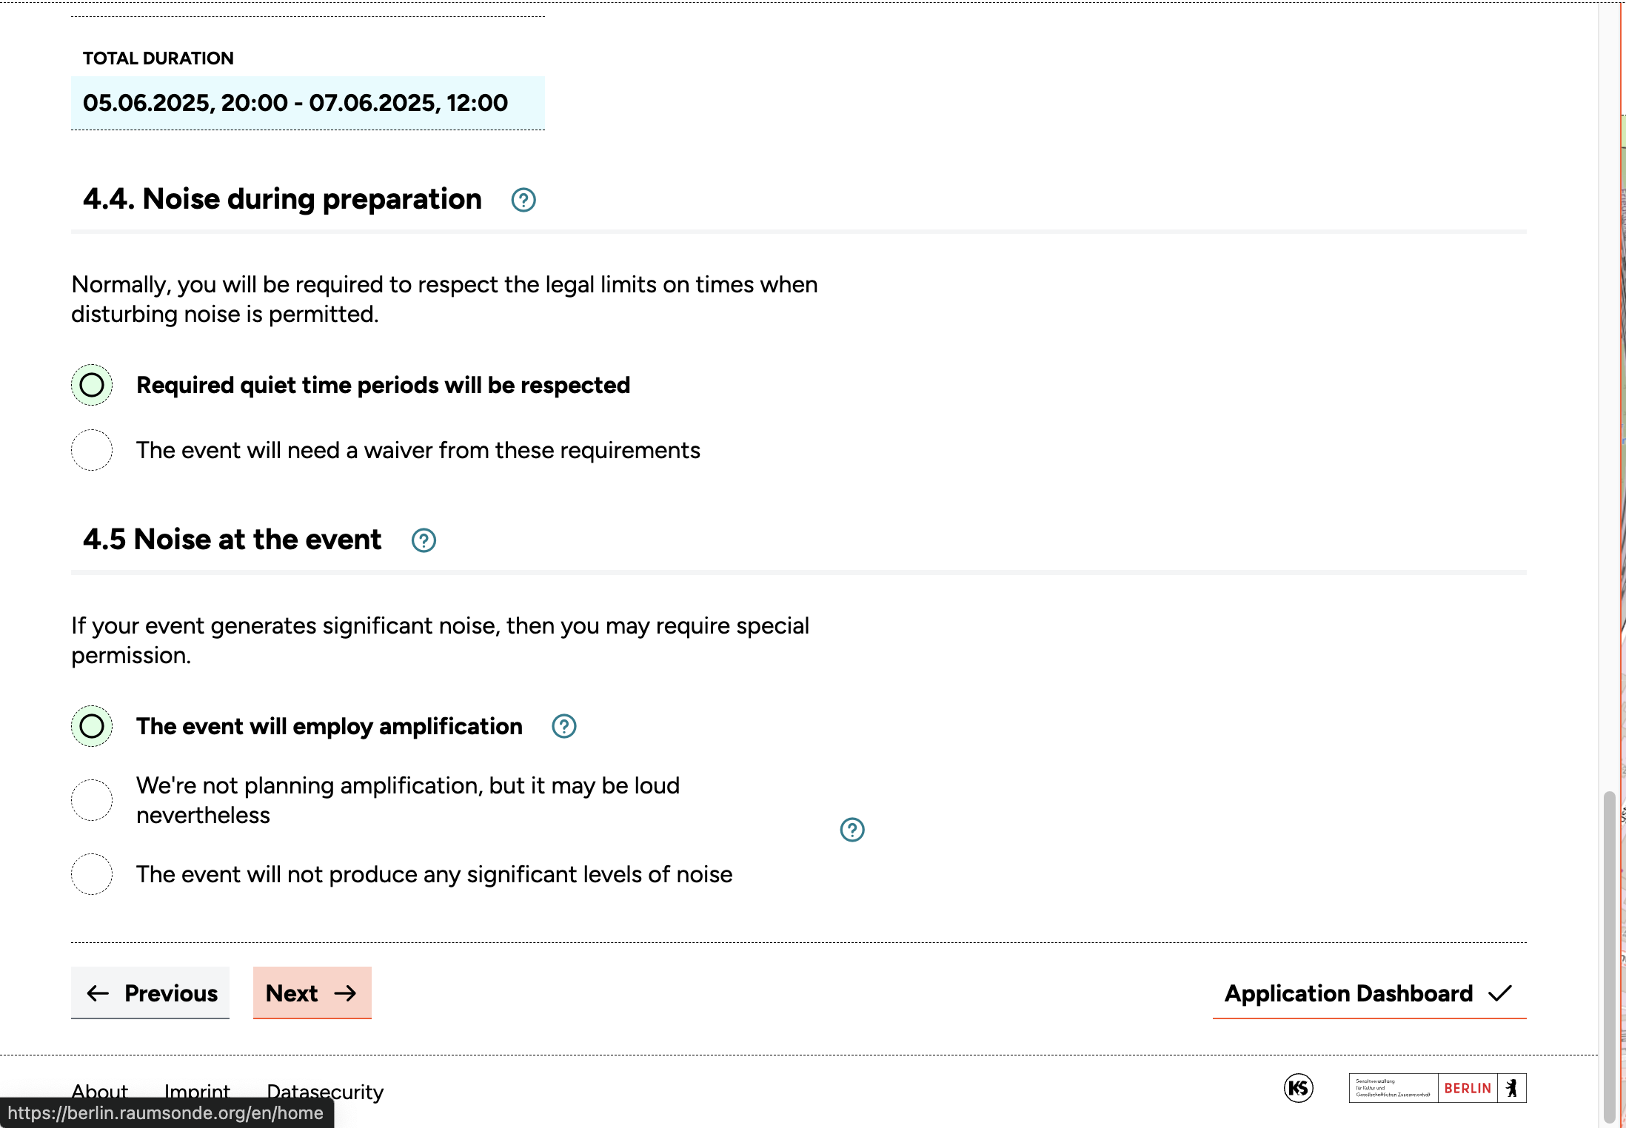The width and height of the screenshot is (1626, 1128).
Task: Open the About footer link
Action: click(x=100, y=1091)
